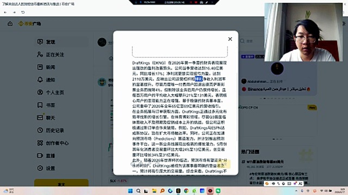Click the bookmark icon beside 书签
Screen dimensions: 348x195
40,105
